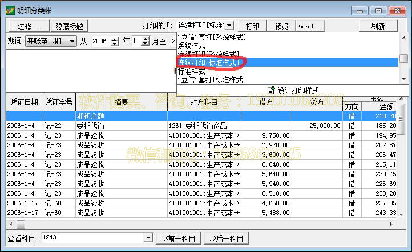Click the 刷新 refresh button
412x252 pixels.
[x=378, y=26]
